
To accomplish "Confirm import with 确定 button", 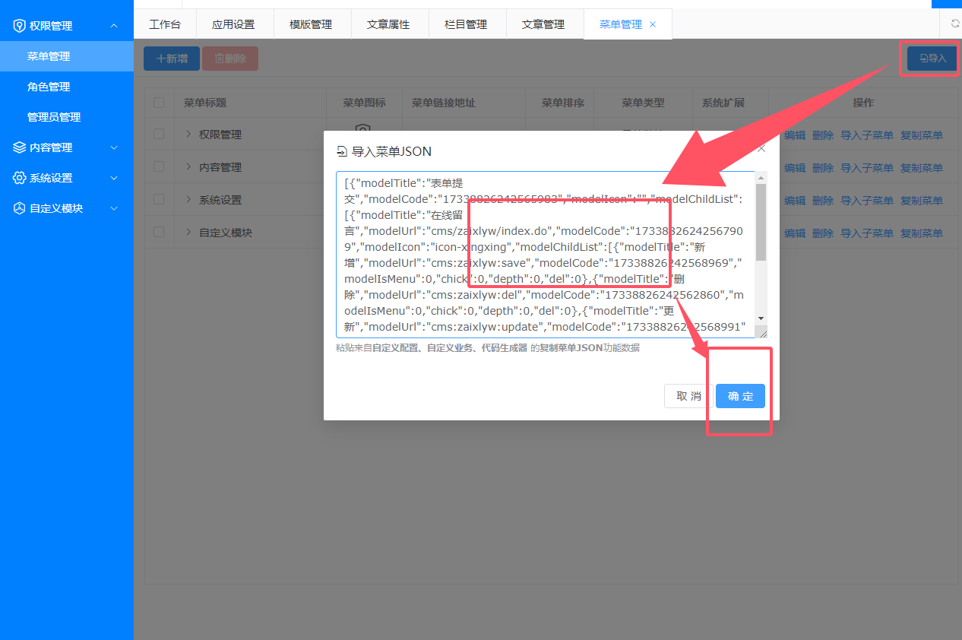I will [x=740, y=396].
